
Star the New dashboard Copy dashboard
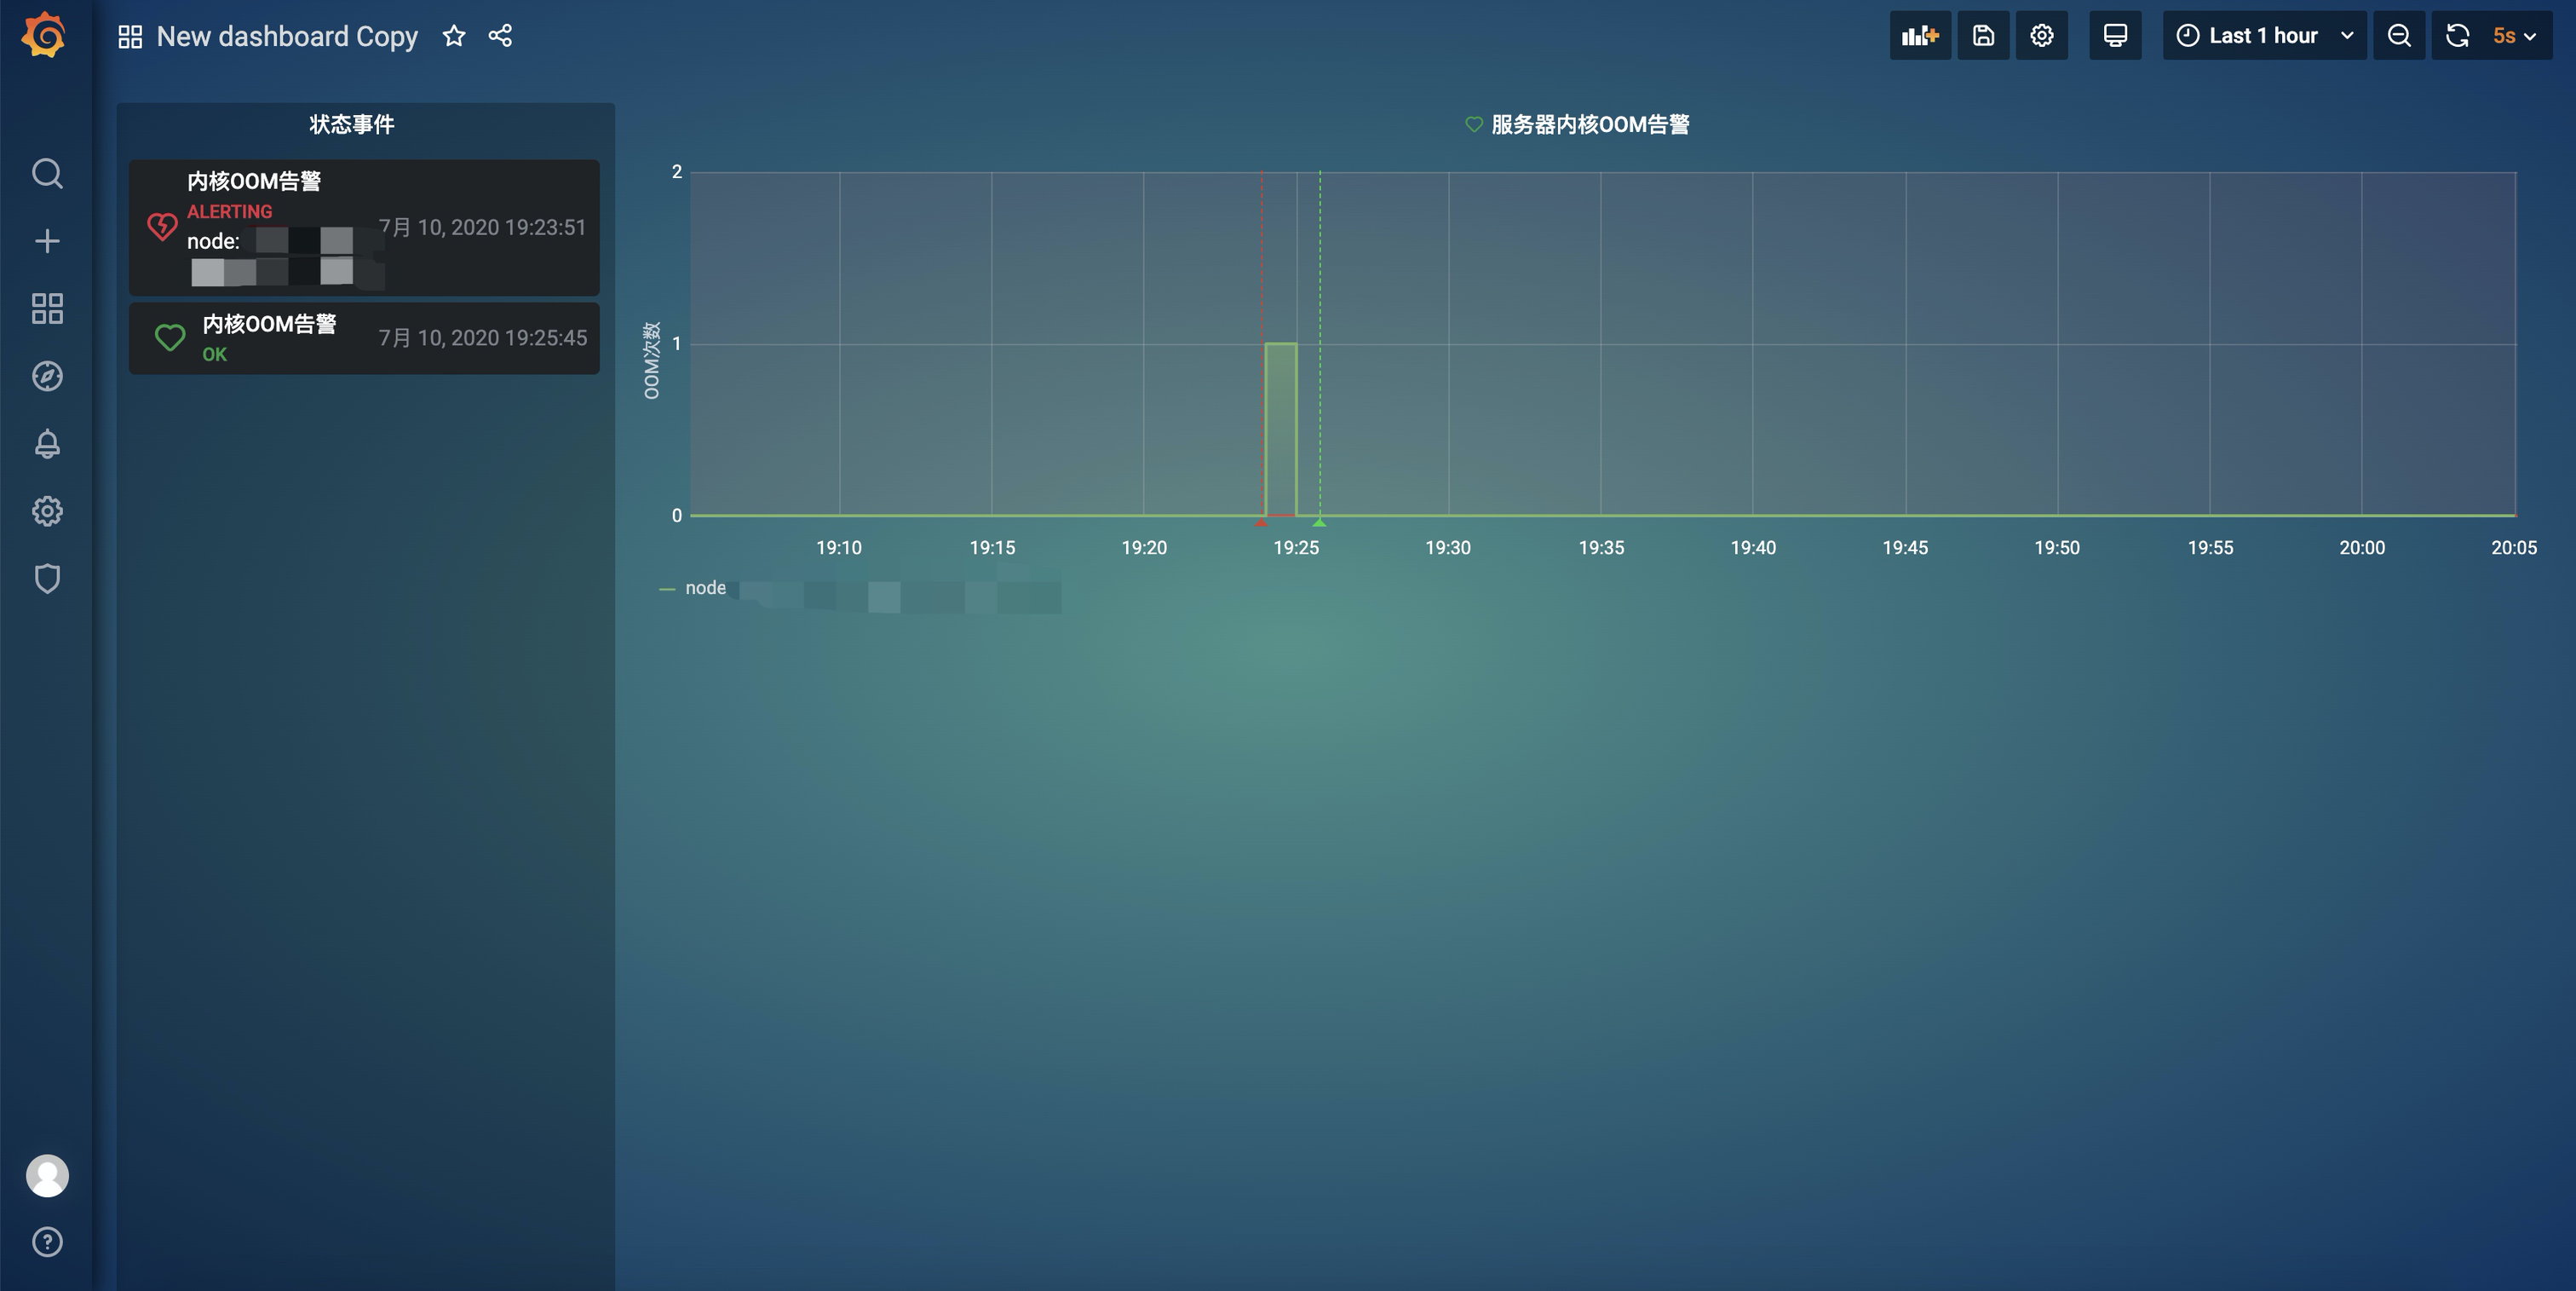point(454,36)
